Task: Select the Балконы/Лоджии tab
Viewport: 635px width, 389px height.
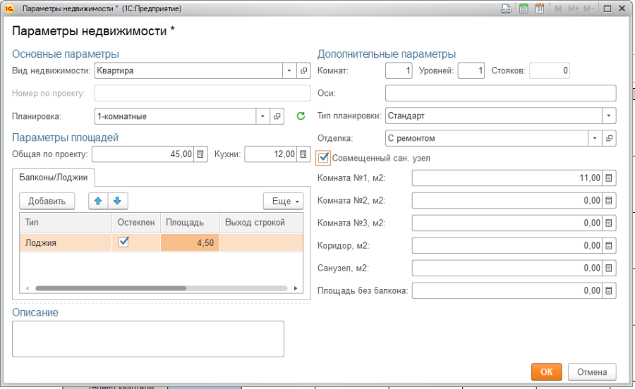Action: click(54, 177)
